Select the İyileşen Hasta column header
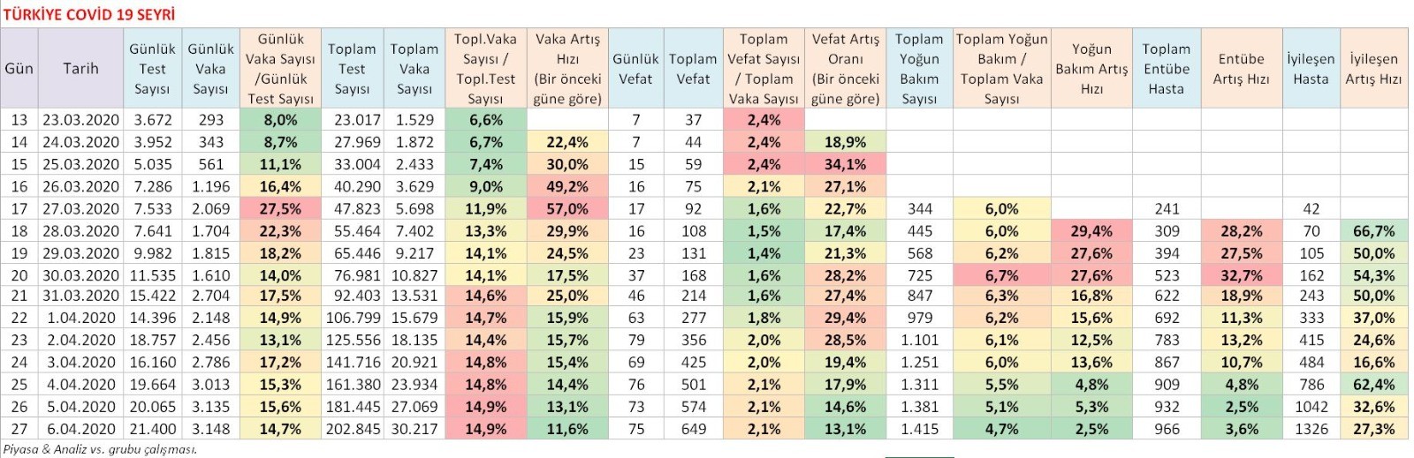Image resolution: width=1414 pixels, height=458 pixels. pyautogui.click(x=1311, y=69)
